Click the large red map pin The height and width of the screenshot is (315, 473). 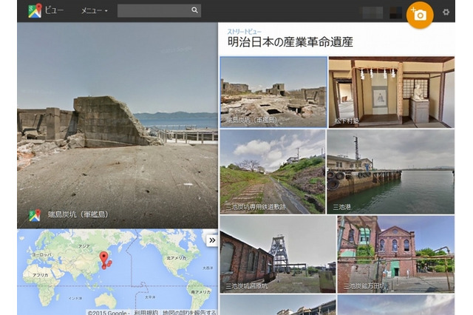point(104,259)
